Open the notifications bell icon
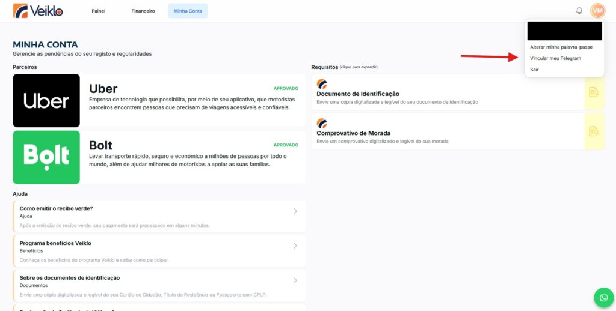616x311 pixels. pos(579,11)
